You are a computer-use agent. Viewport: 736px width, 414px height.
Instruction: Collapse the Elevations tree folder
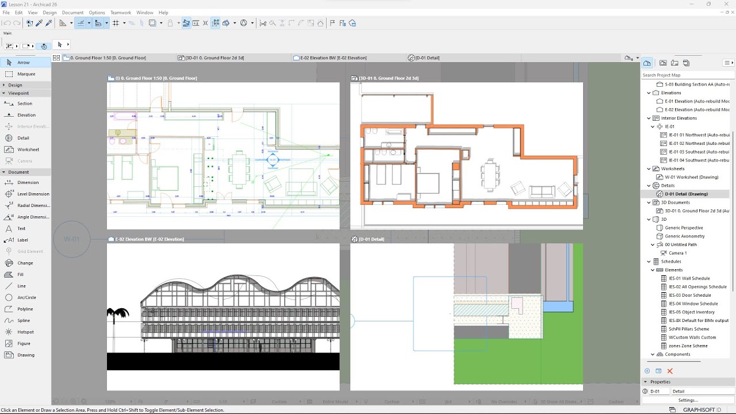coord(649,93)
